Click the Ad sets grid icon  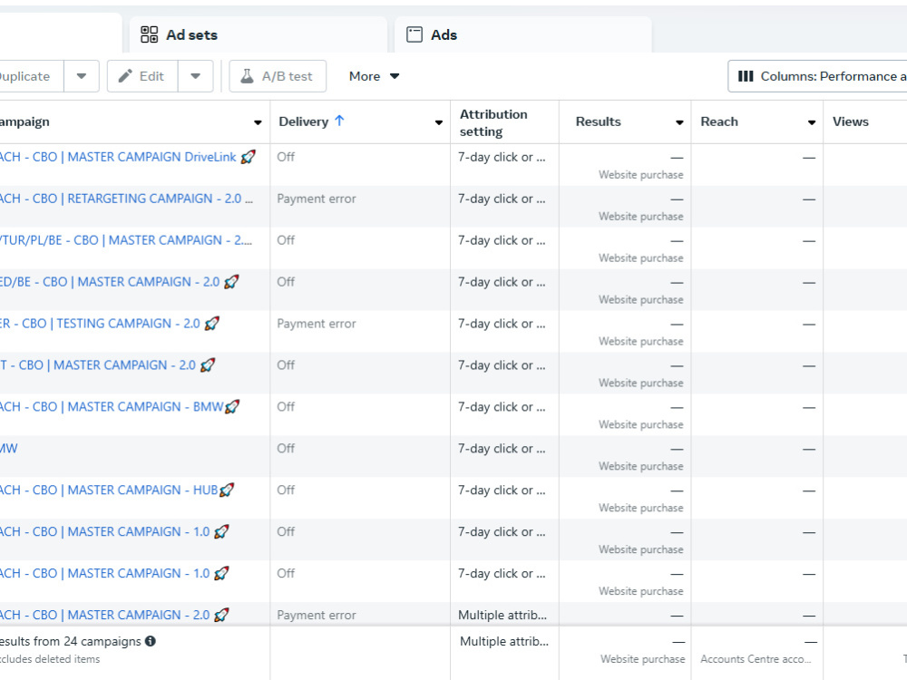(x=150, y=34)
